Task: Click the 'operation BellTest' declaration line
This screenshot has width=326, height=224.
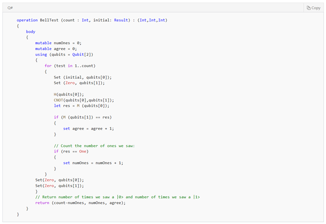Action: coord(92,20)
